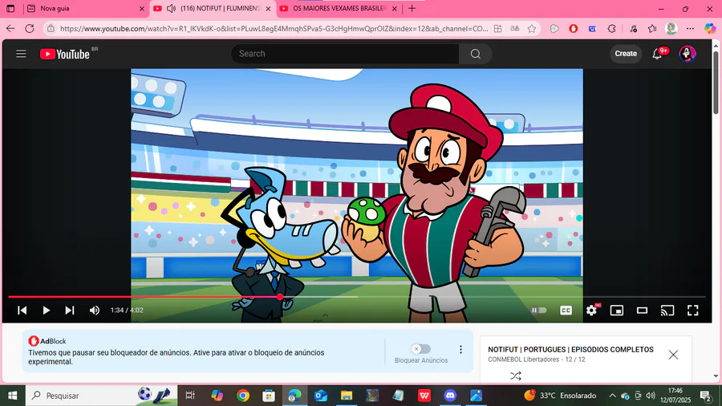Toggle the autoplay switch in the player
Screen dimensions: 722x406
[538, 311]
